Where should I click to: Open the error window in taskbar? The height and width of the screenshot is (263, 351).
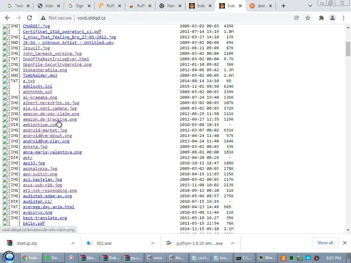155,258
